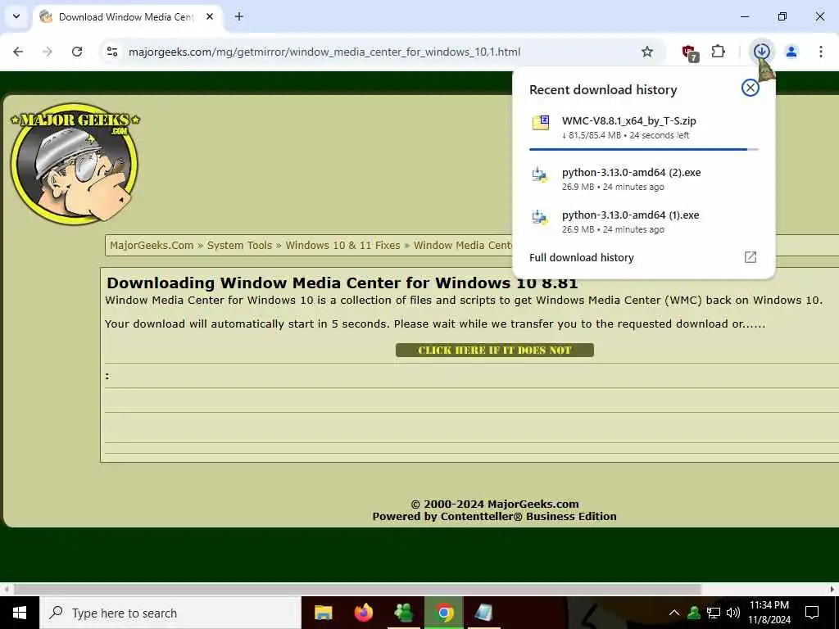Image resolution: width=839 pixels, height=629 pixels.
Task: Open MajorGeeks.Com breadcrumb link
Action: (152, 246)
